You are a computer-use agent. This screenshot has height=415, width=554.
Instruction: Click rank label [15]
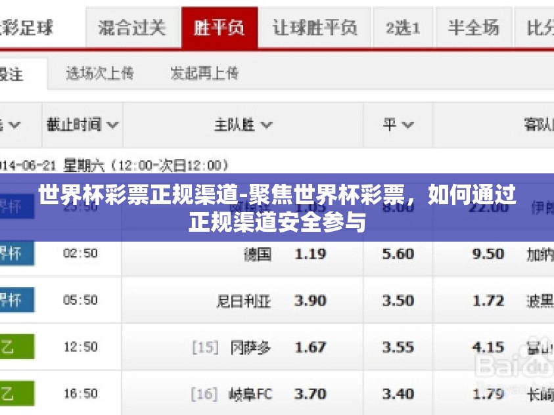(205, 347)
